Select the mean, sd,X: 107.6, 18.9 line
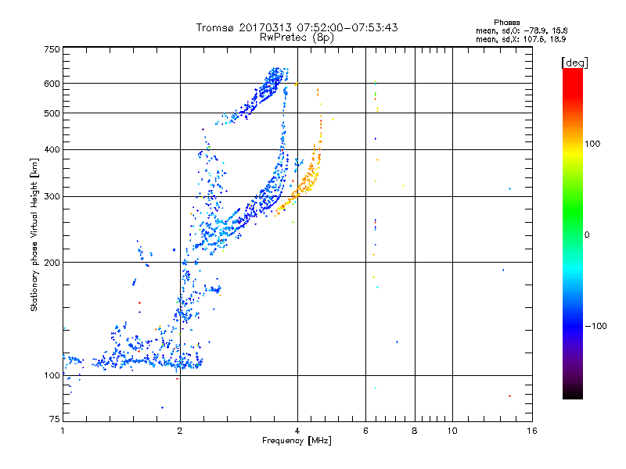626x469 pixels. (520, 39)
